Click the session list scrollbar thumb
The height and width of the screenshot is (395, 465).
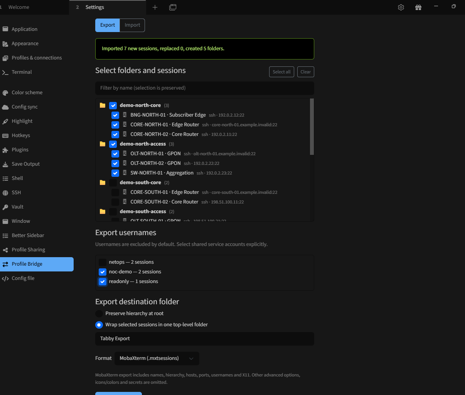(x=312, y=127)
